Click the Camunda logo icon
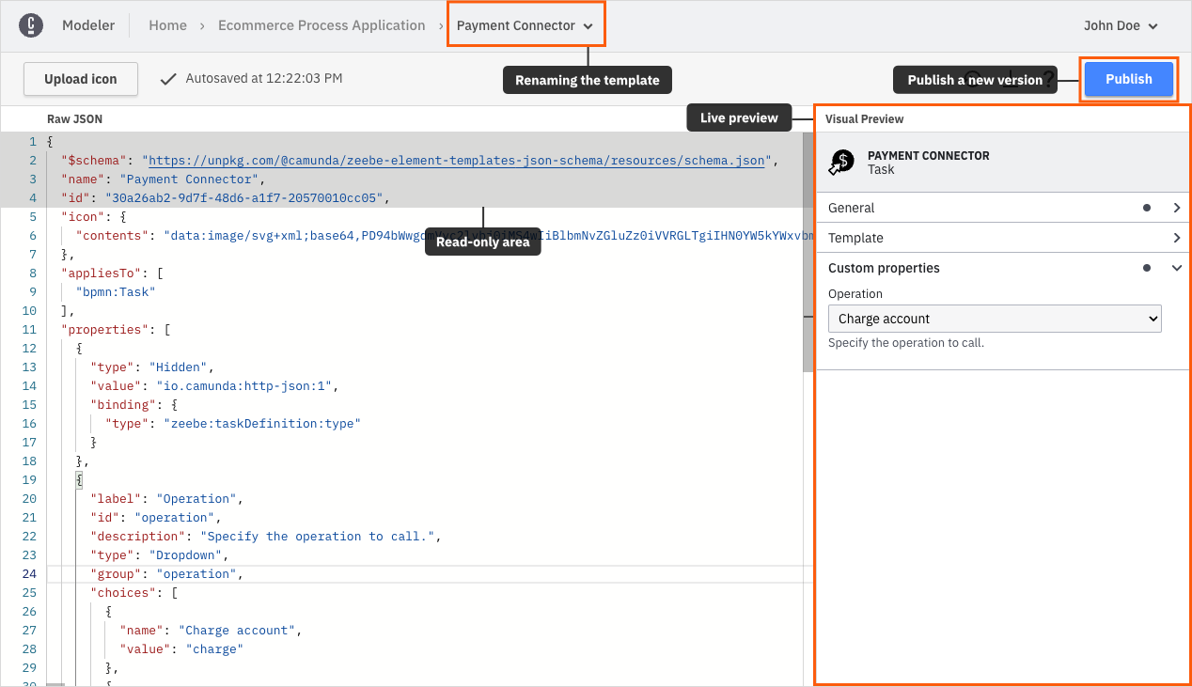 click(x=31, y=25)
